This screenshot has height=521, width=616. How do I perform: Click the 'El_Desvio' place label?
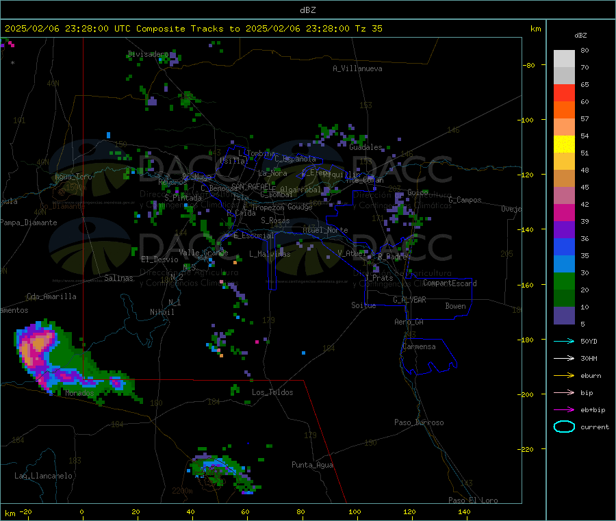point(159,259)
